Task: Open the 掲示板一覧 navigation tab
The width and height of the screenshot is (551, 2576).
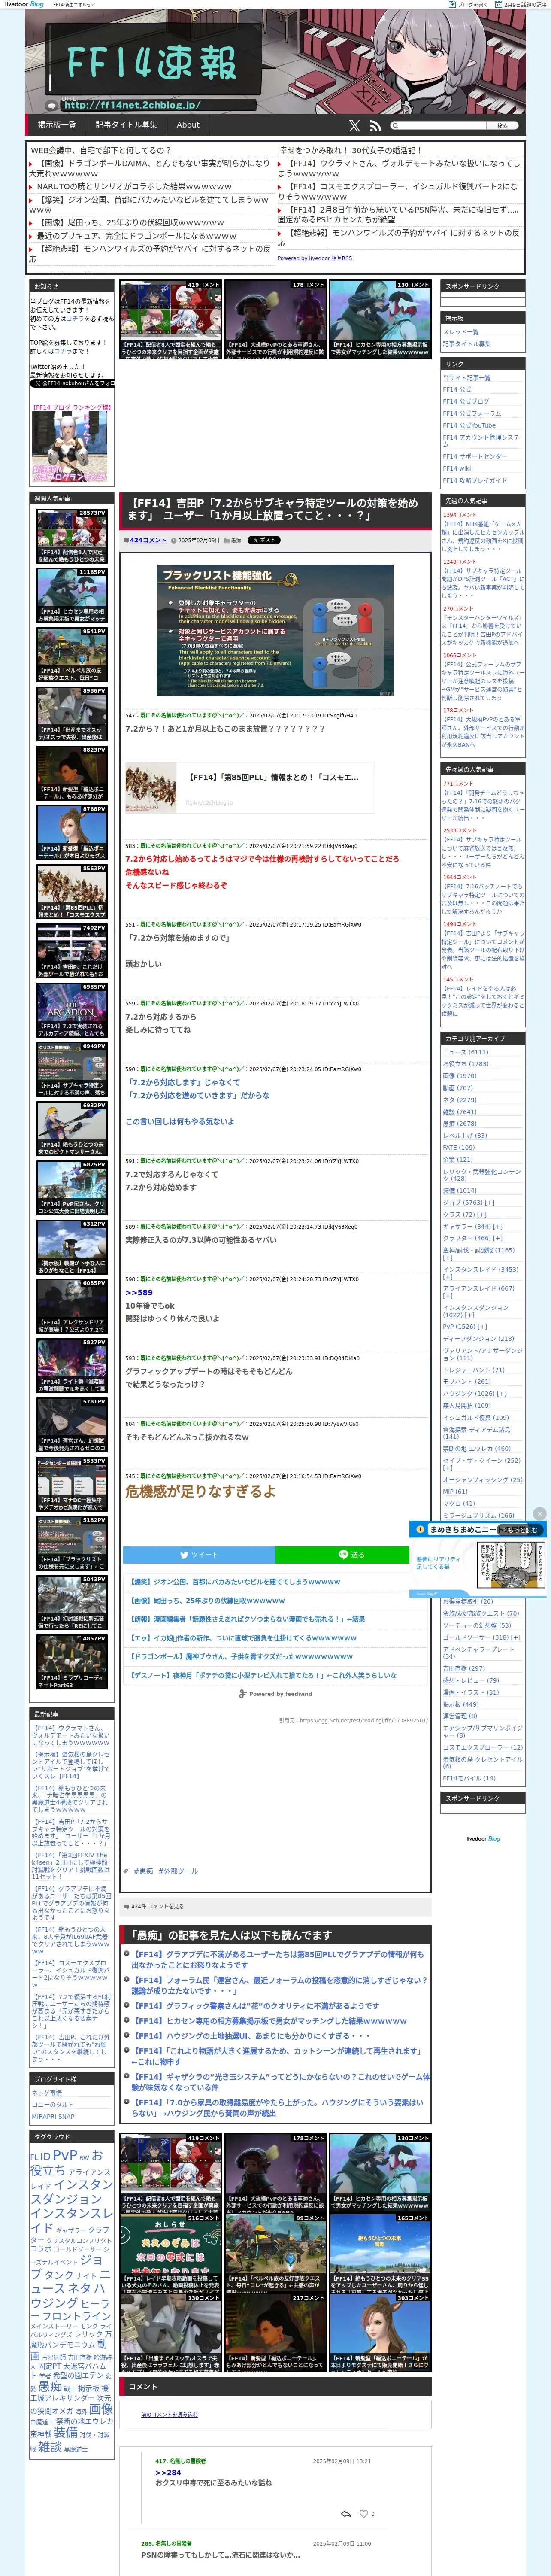Action: pos(57,125)
